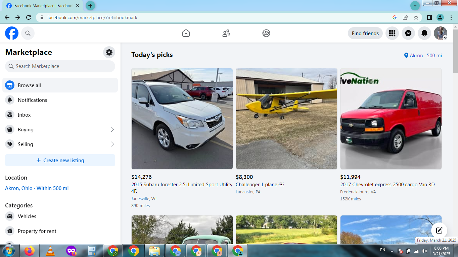Open the white Subaru Forester photo
Image resolution: width=458 pixels, height=257 pixels.
point(182,119)
